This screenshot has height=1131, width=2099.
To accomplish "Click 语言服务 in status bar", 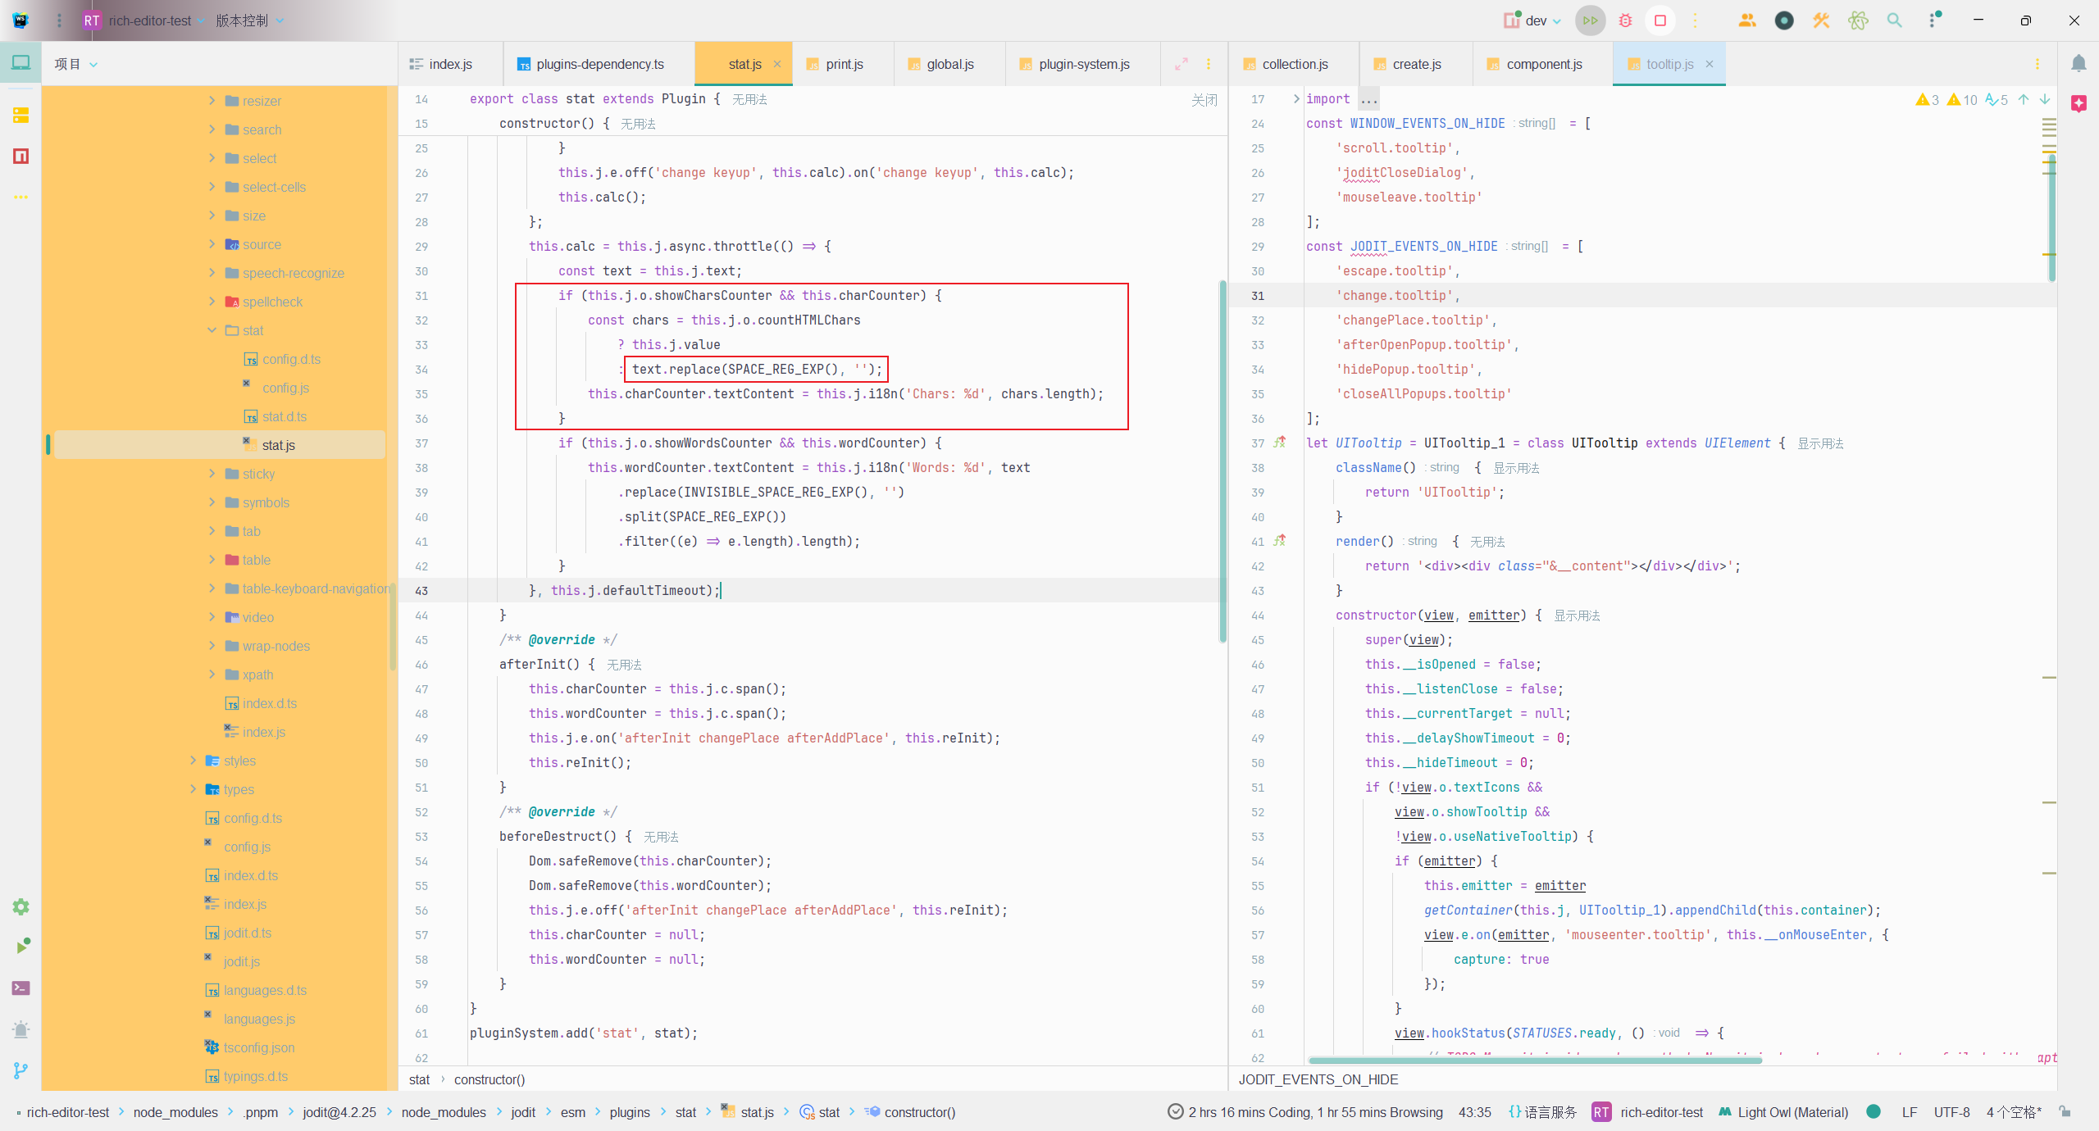I will (1542, 1111).
